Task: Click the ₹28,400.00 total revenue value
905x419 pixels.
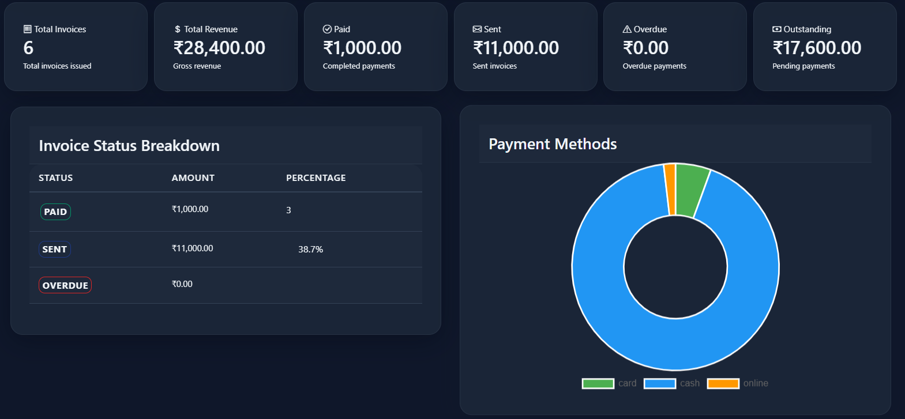Action: 219,48
